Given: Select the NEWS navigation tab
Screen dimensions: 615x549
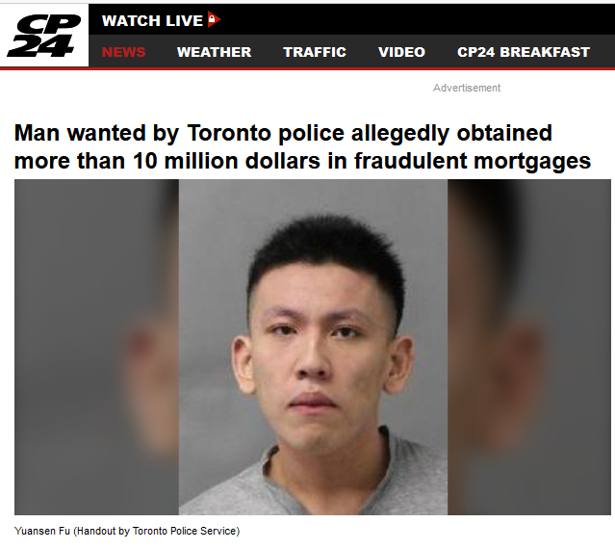Looking at the screenshot, I should [123, 52].
